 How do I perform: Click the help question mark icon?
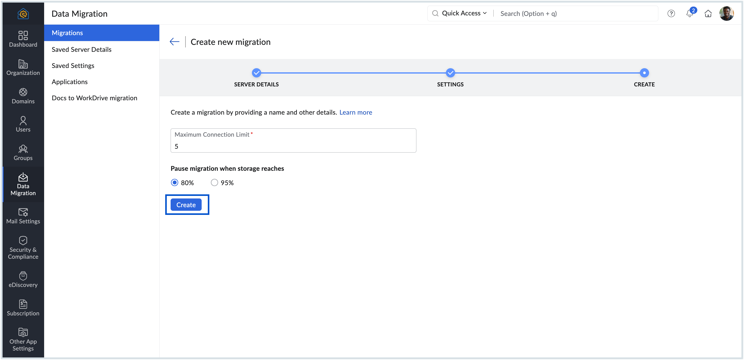point(671,13)
